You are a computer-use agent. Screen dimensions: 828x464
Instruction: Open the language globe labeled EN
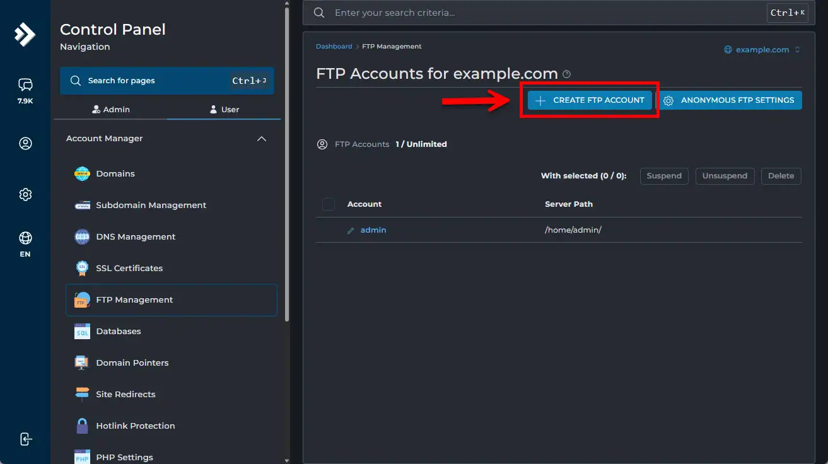coord(25,238)
